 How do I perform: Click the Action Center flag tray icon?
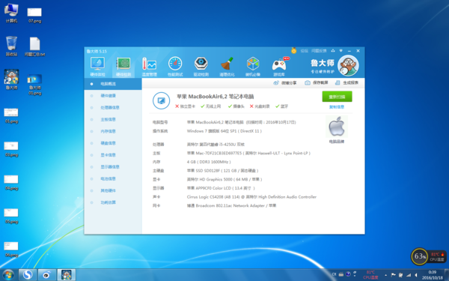tap(393, 275)
